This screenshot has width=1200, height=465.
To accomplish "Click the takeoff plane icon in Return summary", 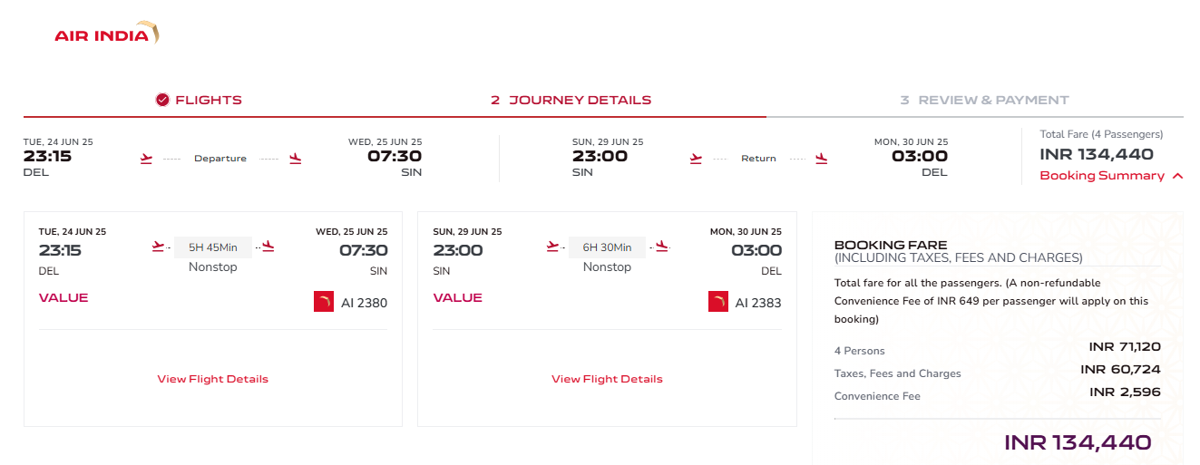I will 697,159.
